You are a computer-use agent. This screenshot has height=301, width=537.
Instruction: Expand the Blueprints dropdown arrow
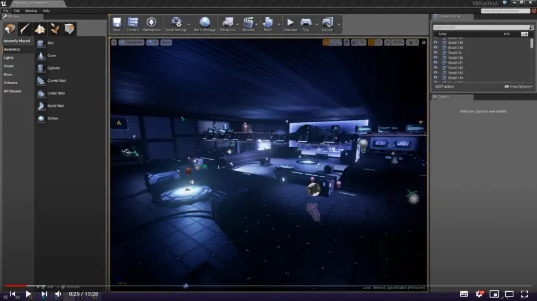pyautogui.click(x=237, y=24)
